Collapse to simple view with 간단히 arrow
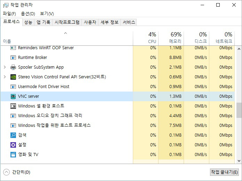The width and height of the screenshot is (242, 181). click(6, 172)
